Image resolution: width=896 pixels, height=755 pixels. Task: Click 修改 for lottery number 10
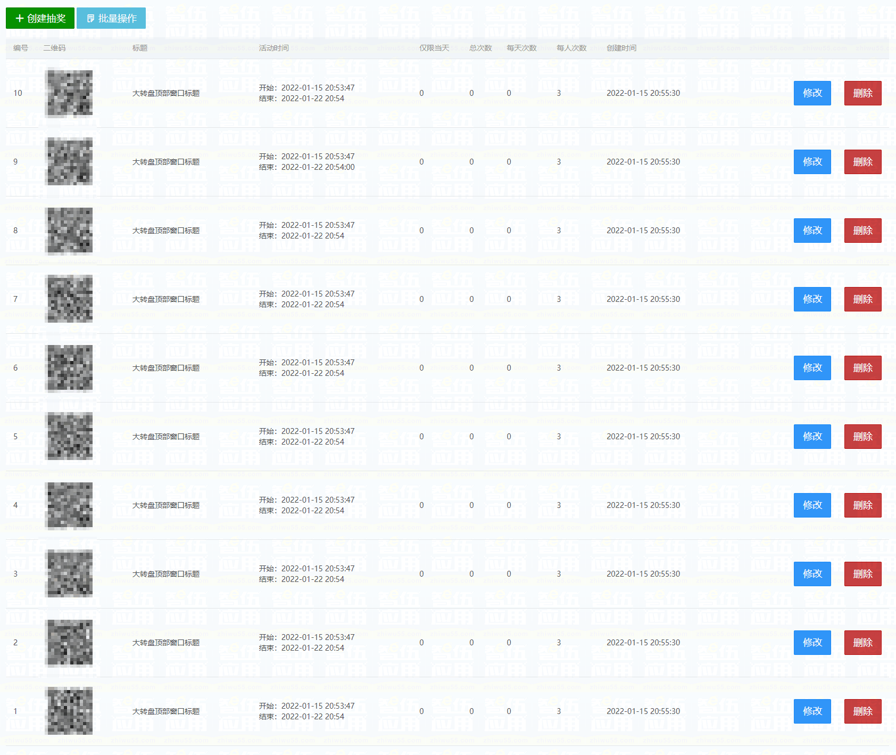tap(812, 93)
